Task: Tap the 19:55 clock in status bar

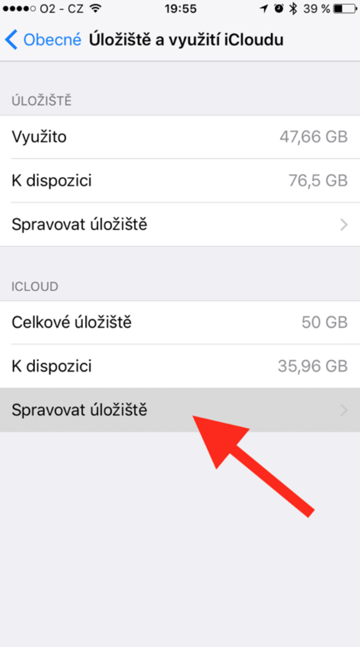Action: pyautogui.click(x=180, y=8)
